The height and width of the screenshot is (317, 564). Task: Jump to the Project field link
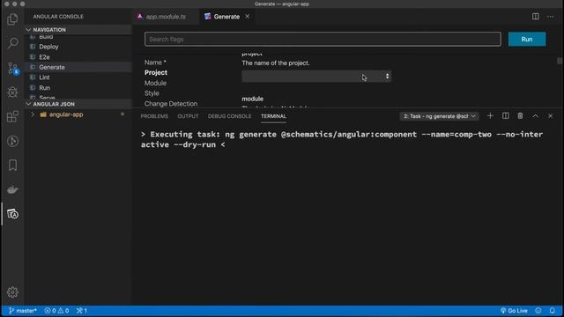[x=156, y=72]
